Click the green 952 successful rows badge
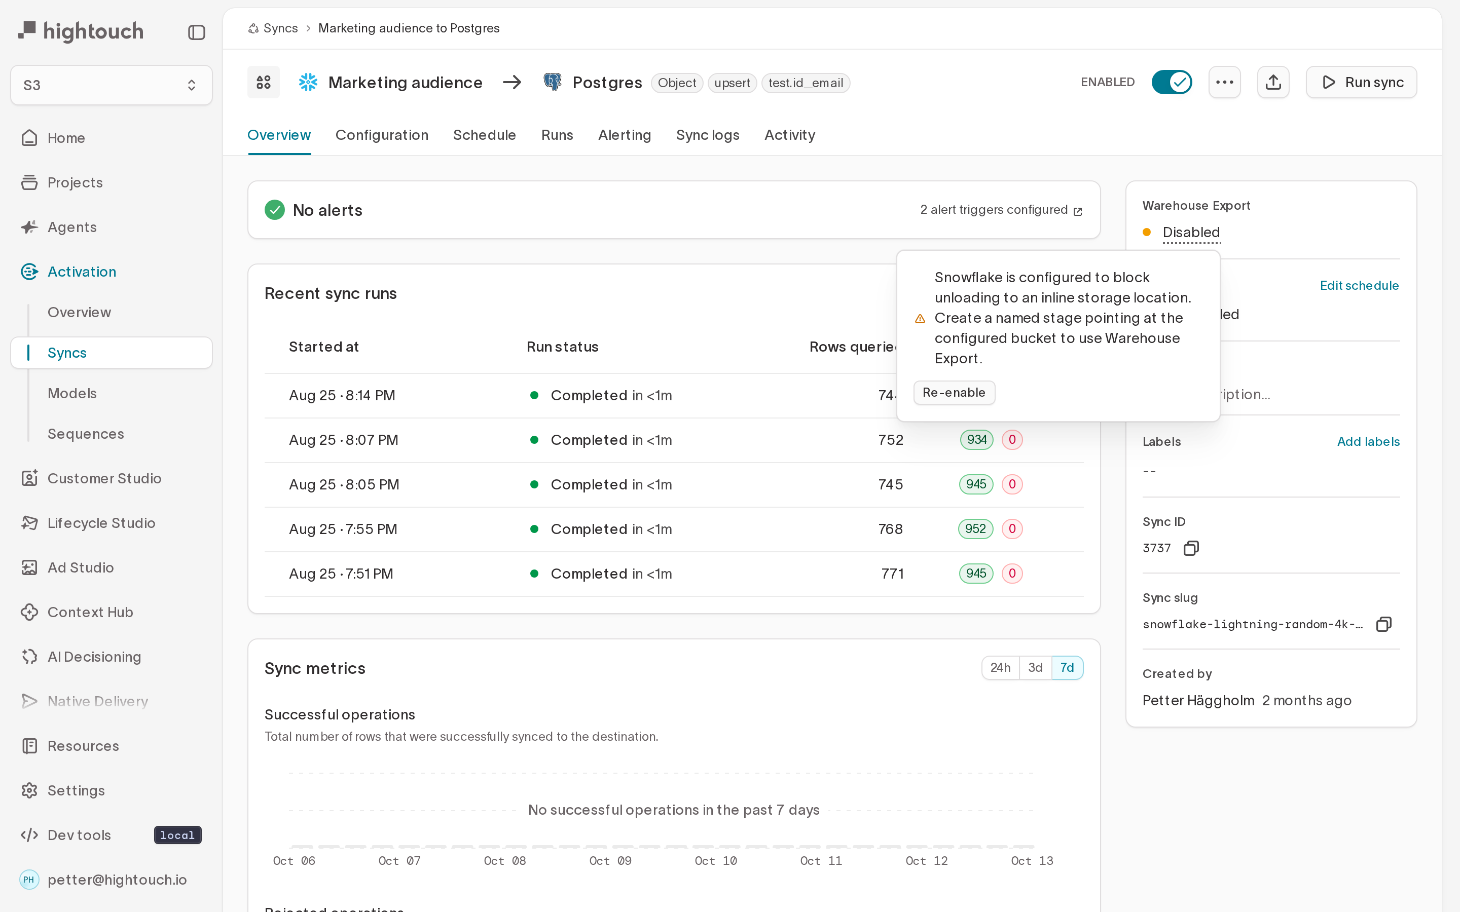Viewport: 1460px width, 912px height. click(975, 529)
